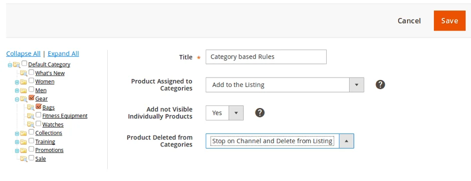Image resolution: width=471 pixels, height=181 pixels.
Task: Select the Gear tree label
Action: tap(42, 98)
